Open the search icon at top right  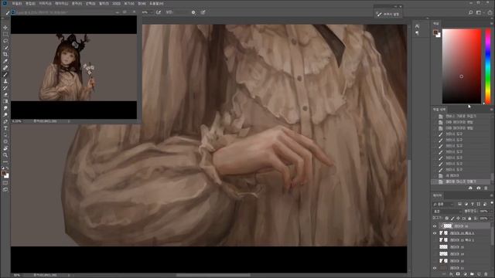pos(470,12)
